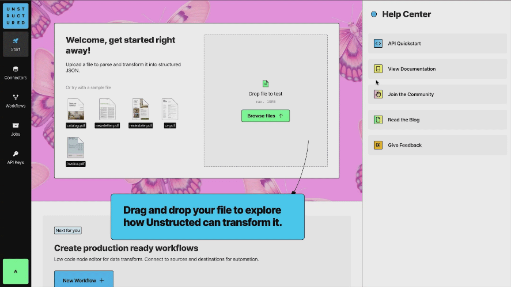Open the green account avatar A

16,271
